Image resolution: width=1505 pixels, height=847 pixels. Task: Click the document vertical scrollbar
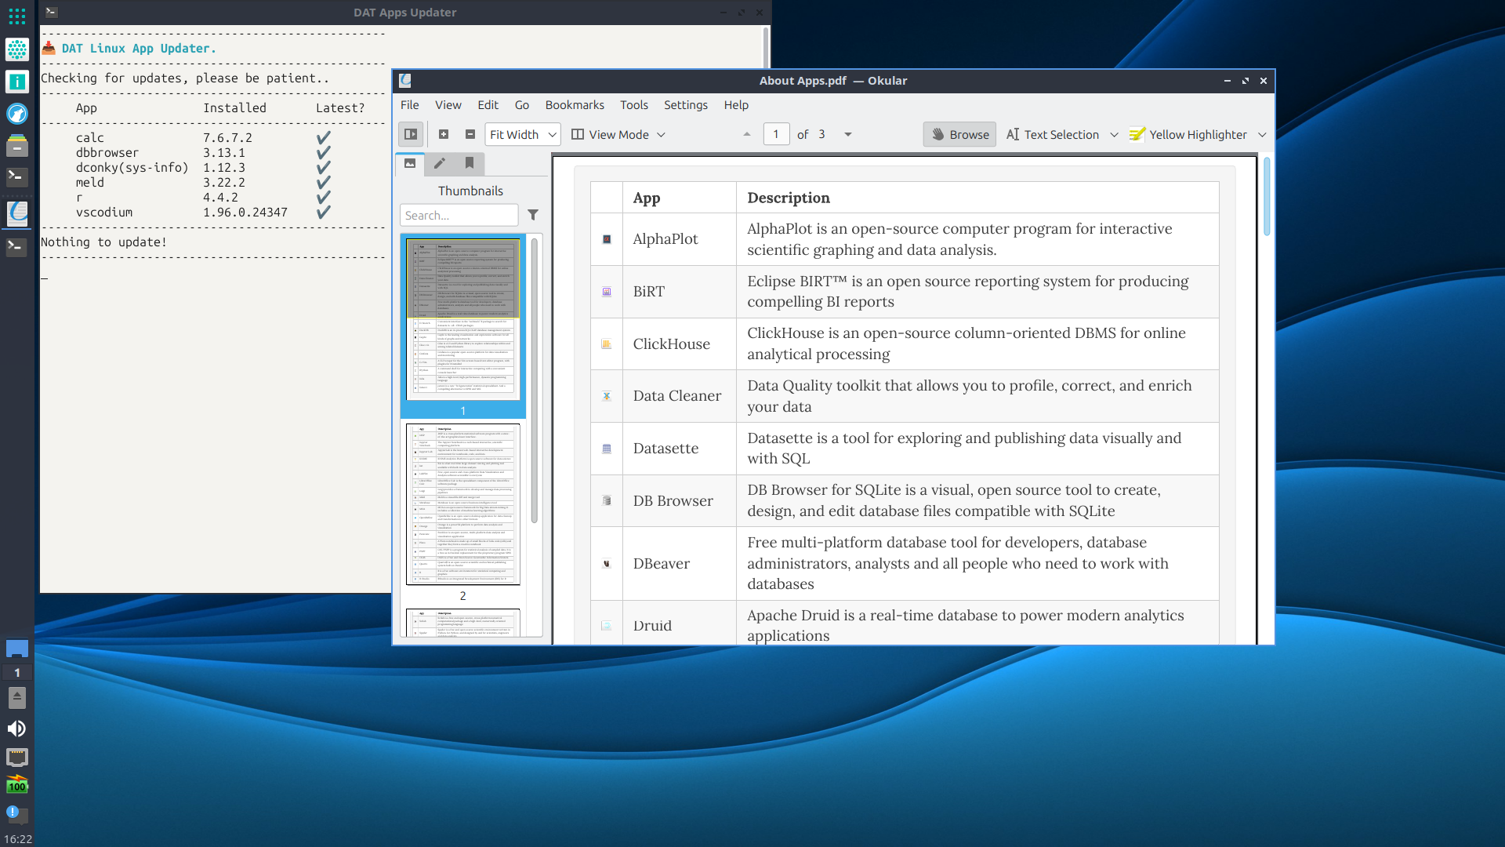[1267, 196]
